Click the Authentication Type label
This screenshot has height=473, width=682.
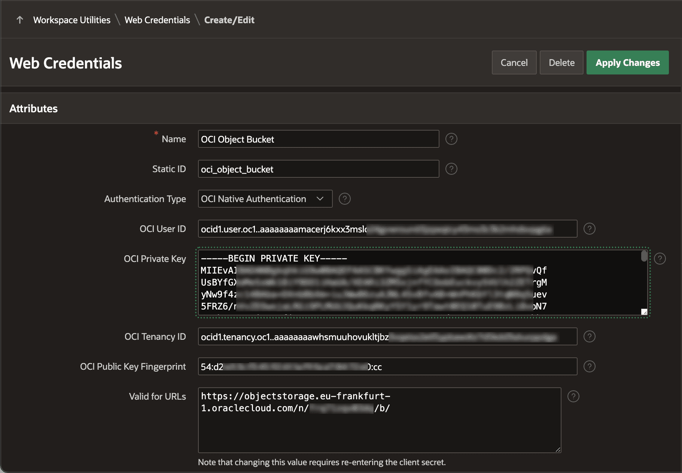point(145,199)
